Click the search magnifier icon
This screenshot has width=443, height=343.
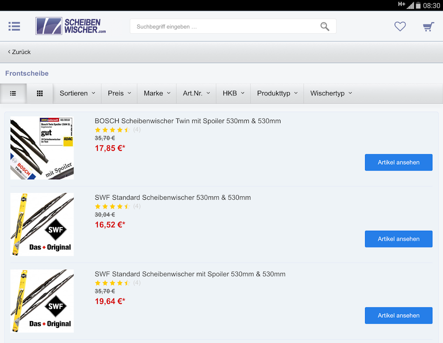point(325,27)
